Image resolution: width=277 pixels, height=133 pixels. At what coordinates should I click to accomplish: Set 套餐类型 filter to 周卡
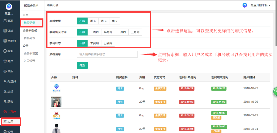tap(93, 21)
